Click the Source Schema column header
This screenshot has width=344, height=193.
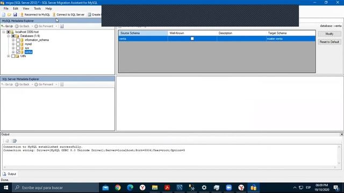(144, 33)
